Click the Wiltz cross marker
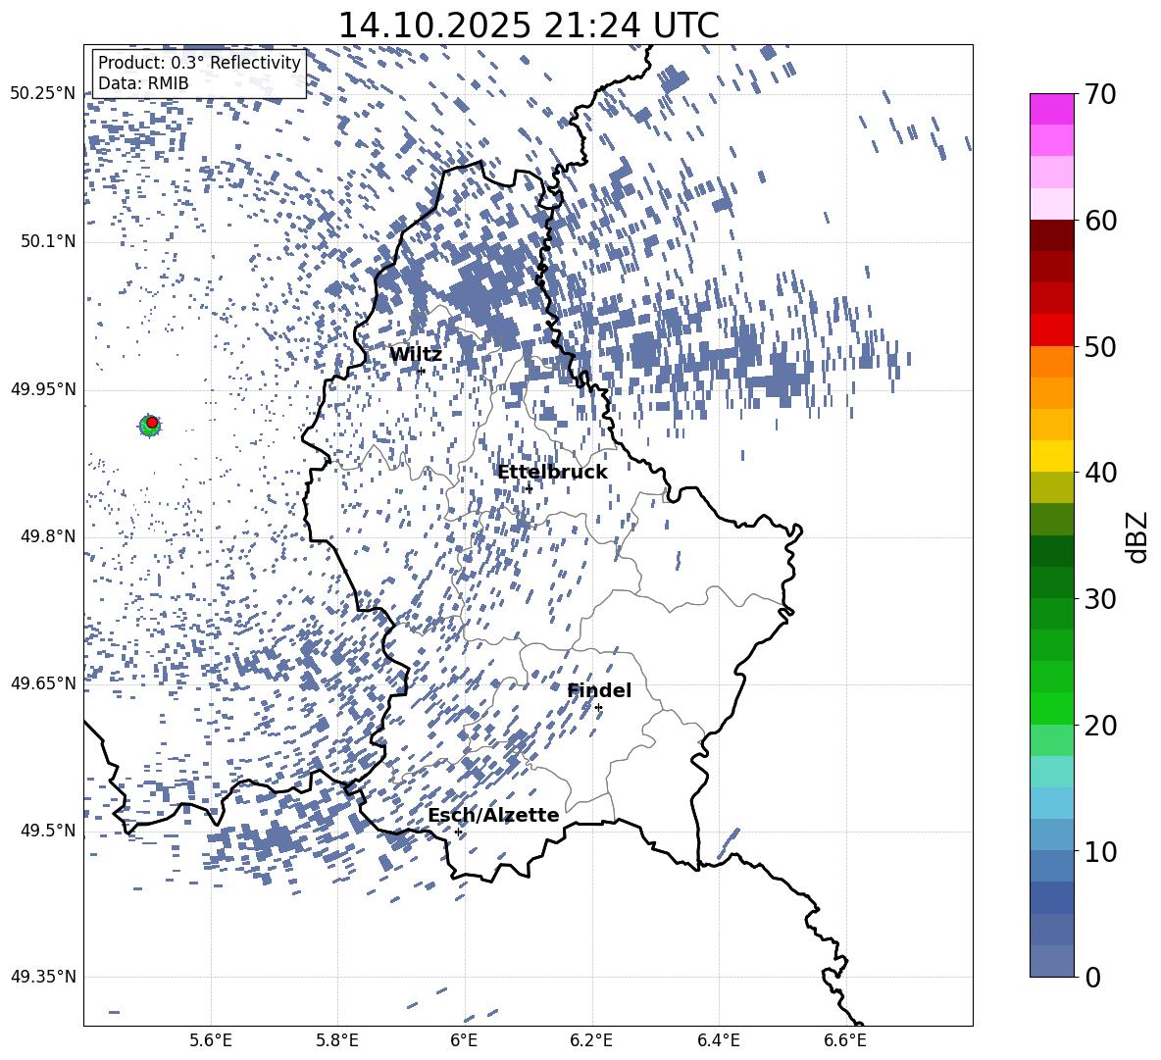This screenshot has height=1060, width=1161. coord(422,371)
